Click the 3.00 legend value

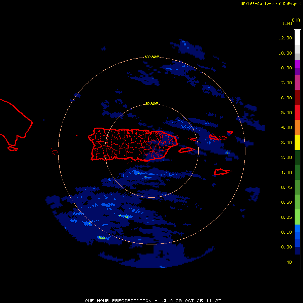[x=287, y=143]
